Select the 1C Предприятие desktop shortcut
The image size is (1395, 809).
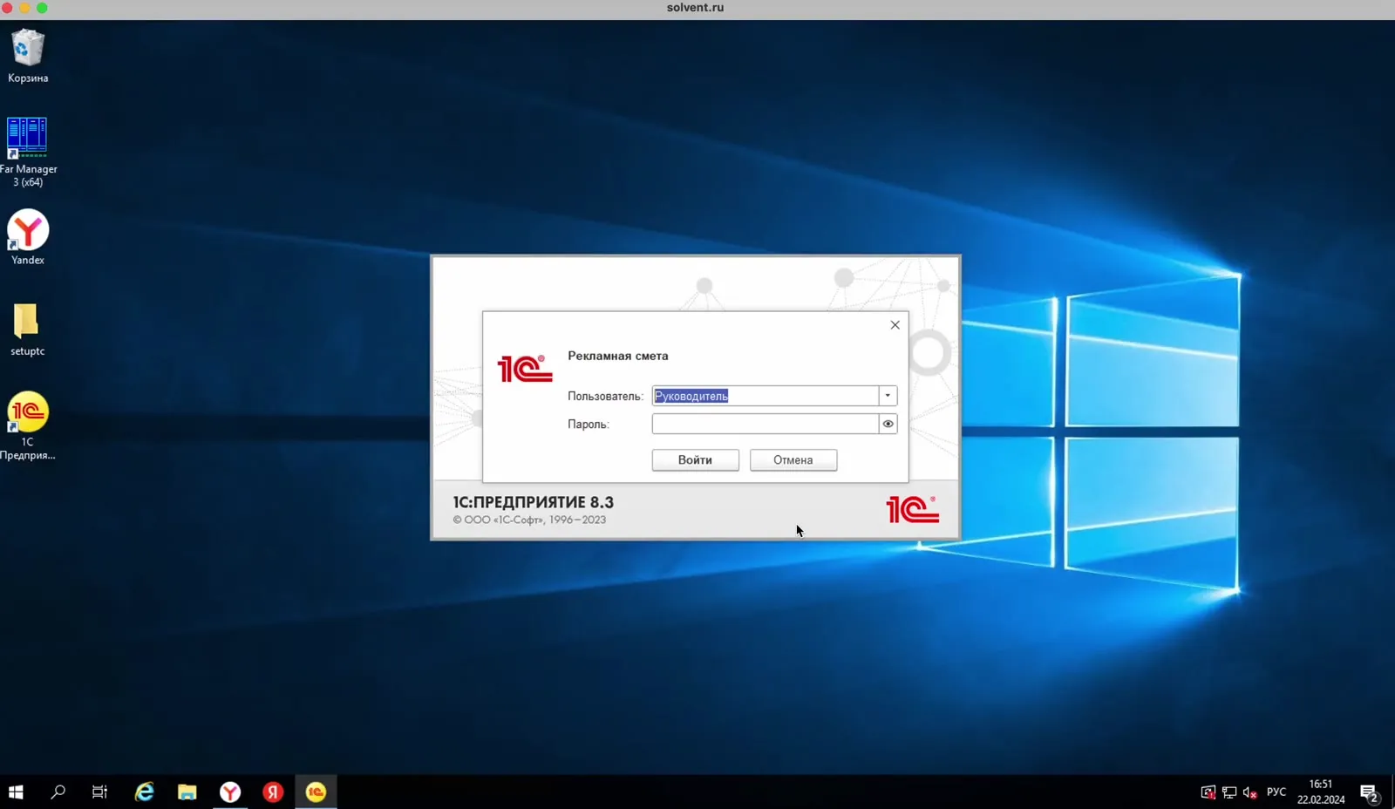(28, 425)
